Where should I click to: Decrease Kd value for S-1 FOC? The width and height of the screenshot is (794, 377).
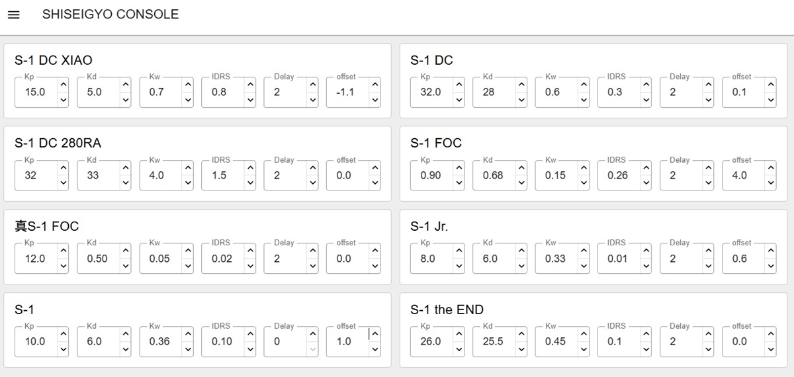point(521,183)
